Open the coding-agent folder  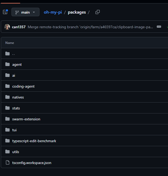coord(23,86)
